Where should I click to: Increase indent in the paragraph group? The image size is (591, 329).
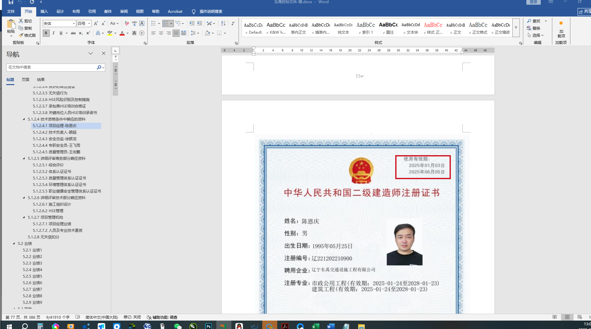point(199,23)
